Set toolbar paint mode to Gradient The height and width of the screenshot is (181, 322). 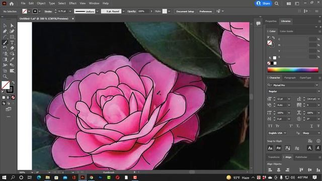point(9,98)
